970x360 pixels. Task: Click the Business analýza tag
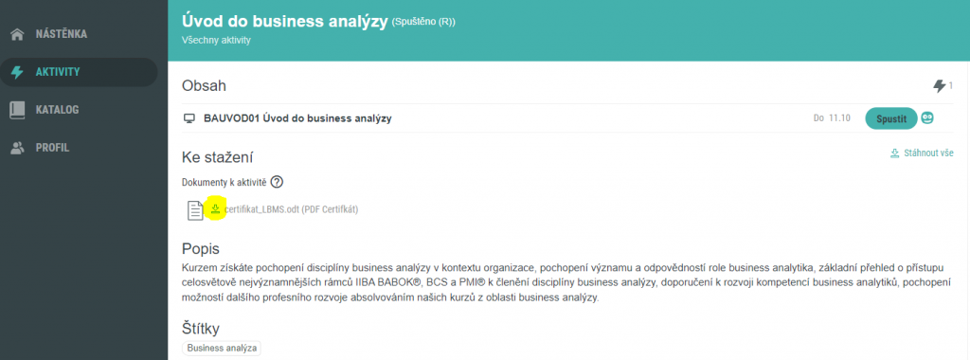tap(222, 349)
